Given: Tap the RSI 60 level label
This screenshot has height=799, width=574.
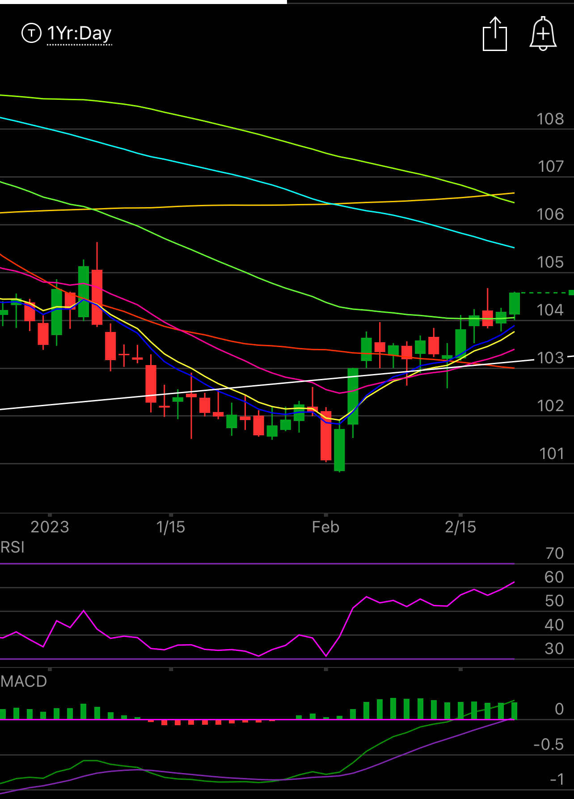Looking at the screenshot, I should (554, 577).
